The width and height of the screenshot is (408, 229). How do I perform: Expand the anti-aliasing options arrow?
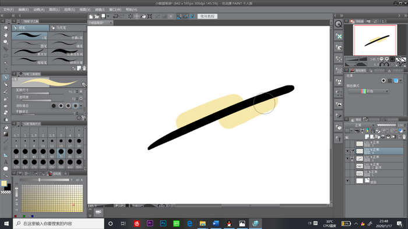(81, 106)
